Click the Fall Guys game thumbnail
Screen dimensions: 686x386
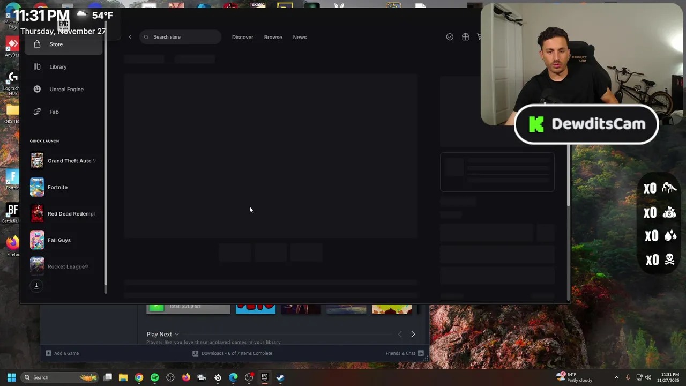[37, 240]
